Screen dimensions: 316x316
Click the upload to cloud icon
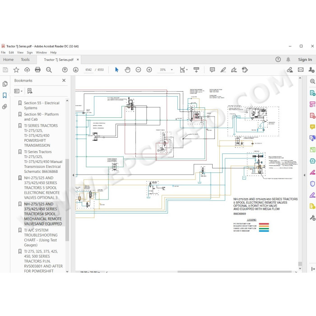tap(27, 70)
